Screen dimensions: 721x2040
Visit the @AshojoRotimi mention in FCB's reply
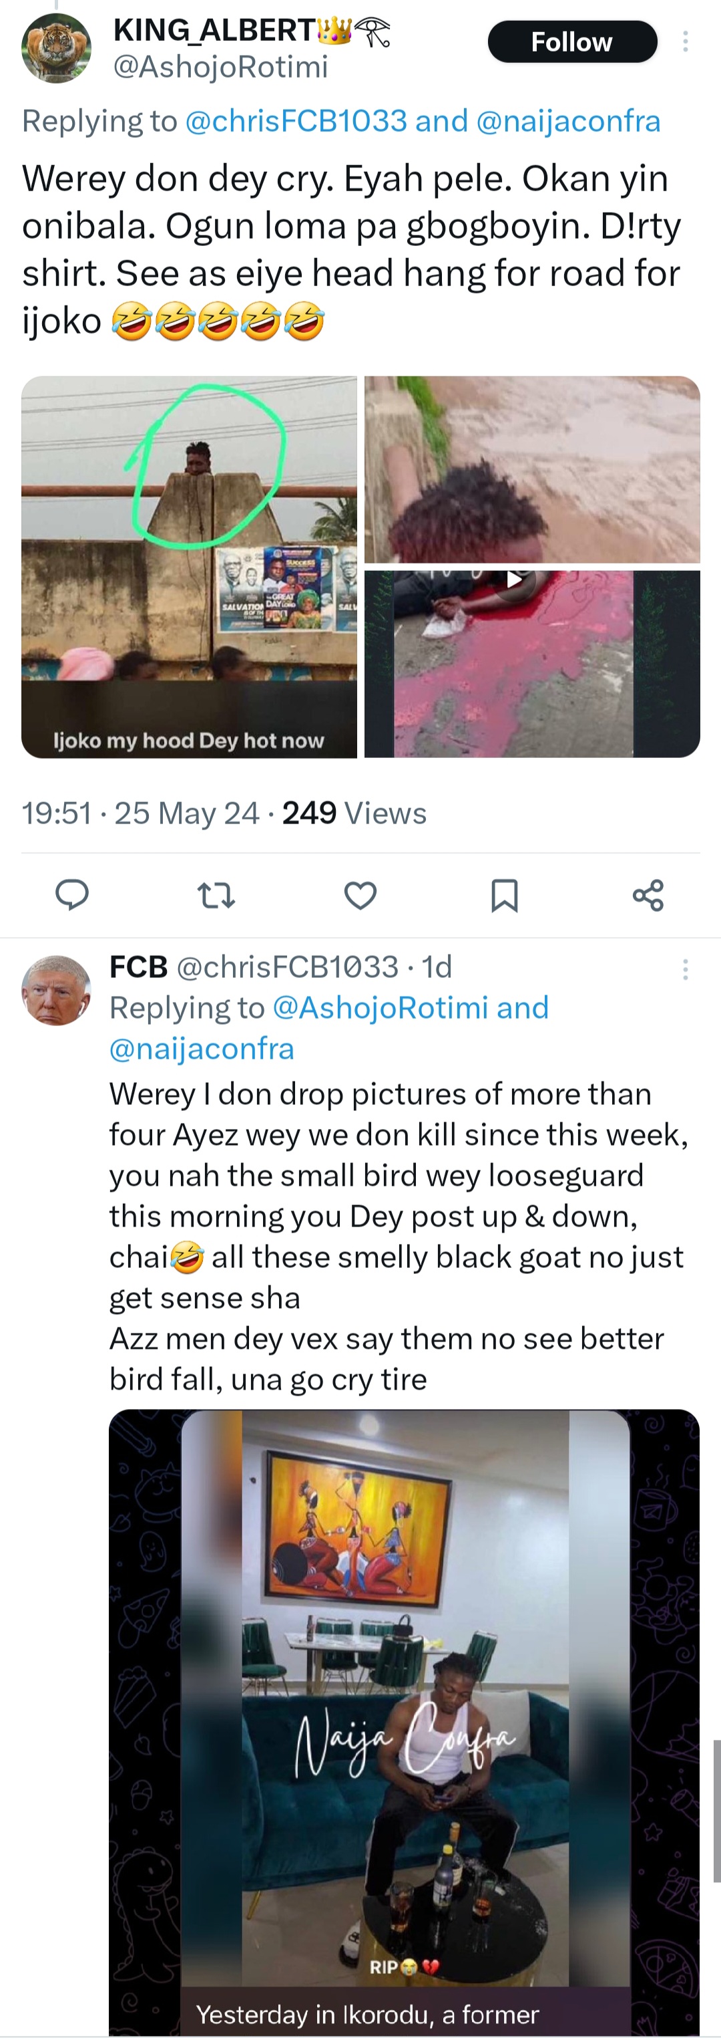381,1008
